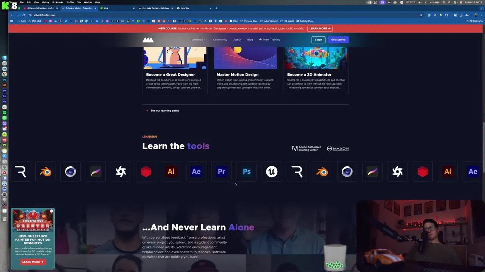Open the Community nav link

click(x=220, y=40)
